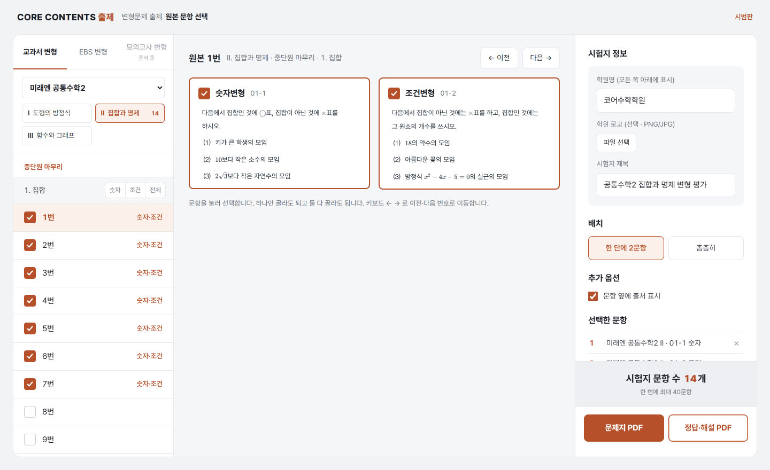The image size is (770, 470).
Task: Click the 시험지 제목 input field
Action: pos(666,185)
